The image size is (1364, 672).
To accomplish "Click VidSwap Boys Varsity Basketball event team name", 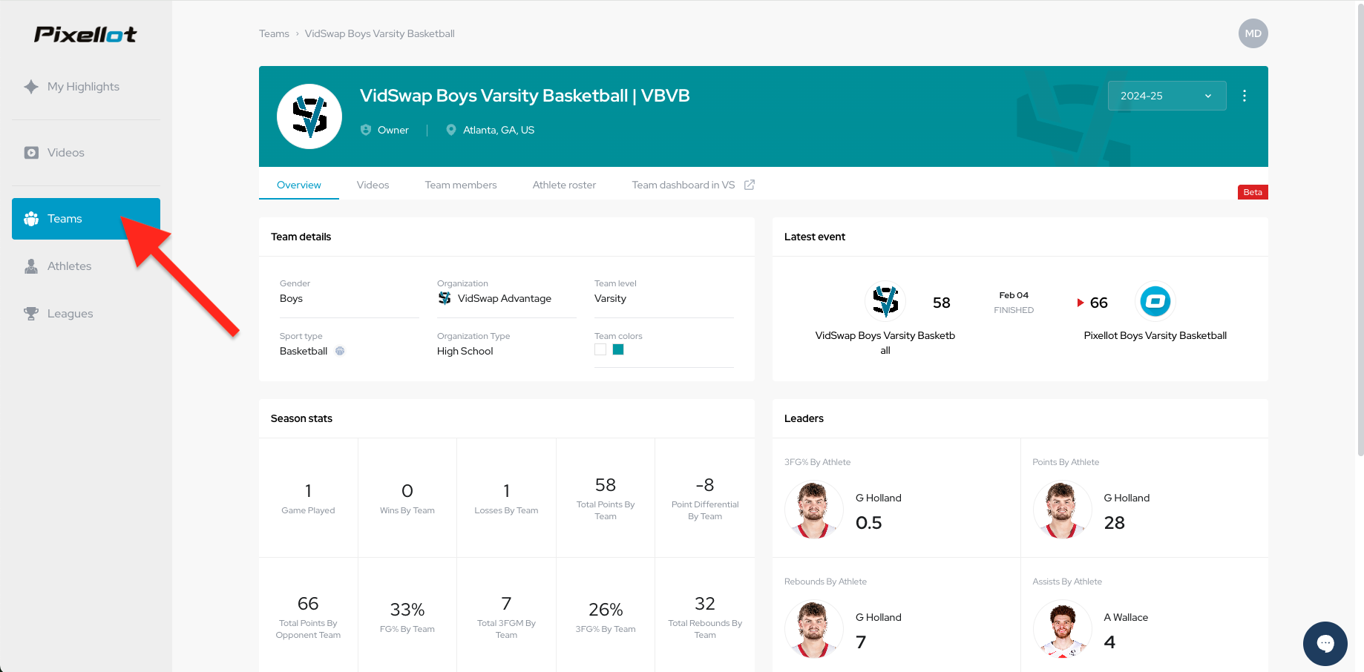I will pos(885,343).
